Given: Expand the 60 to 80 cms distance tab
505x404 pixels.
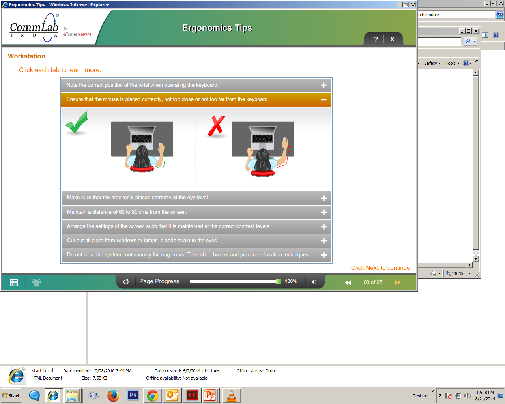Looking at the screenshot, I should pos(324,212).
